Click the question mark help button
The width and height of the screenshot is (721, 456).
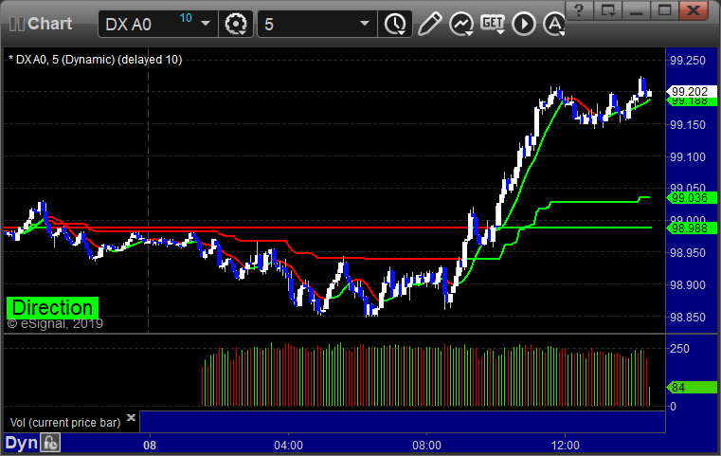579,10
